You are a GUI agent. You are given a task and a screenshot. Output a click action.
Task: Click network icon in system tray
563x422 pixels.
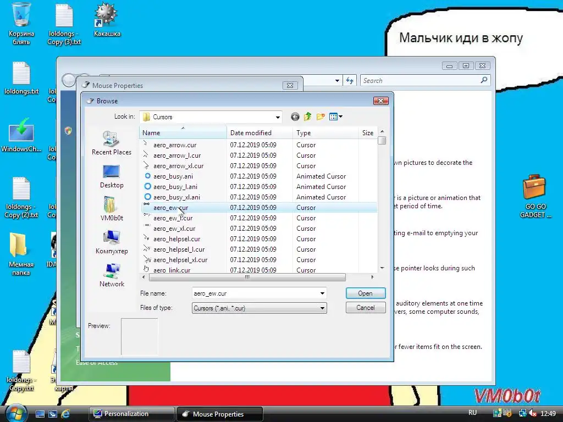click(522, 413)
